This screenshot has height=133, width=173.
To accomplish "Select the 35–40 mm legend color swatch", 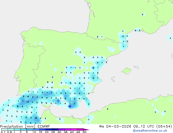I will pyautogui.click(x=67, y=129).
